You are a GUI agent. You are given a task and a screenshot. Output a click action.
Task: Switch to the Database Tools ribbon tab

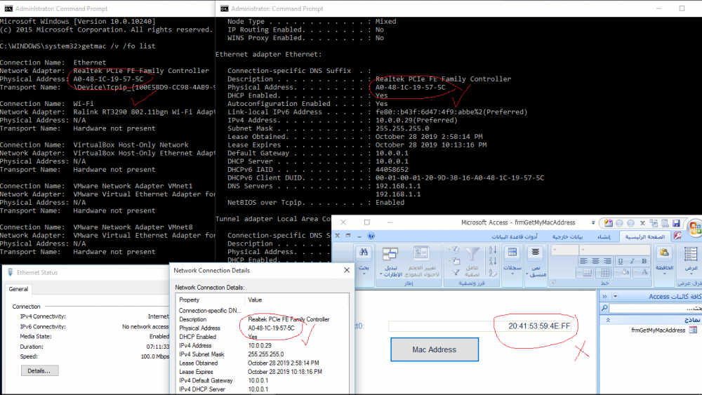[515, 236]
